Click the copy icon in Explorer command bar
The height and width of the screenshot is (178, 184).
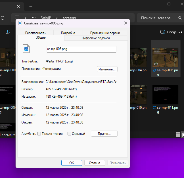[8, 32]
